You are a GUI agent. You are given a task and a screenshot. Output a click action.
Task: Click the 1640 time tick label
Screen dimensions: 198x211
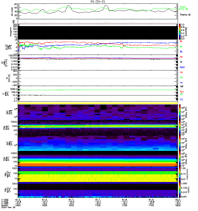71,205
